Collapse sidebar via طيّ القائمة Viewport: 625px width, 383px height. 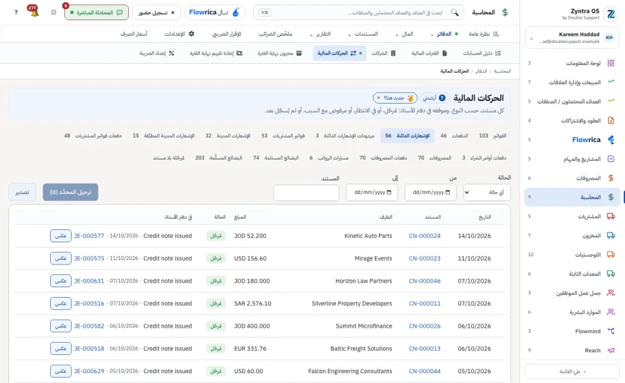pos(572,371)
